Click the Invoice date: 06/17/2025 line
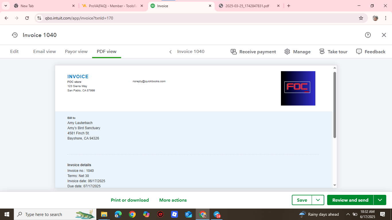This screenshot has height=220, width=392. (86, 181)
